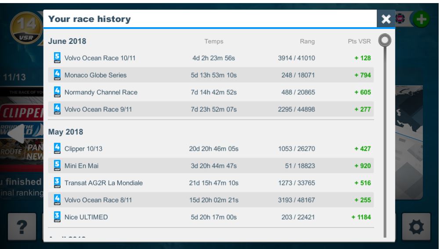Select the Volvo Ocean Race 9/11 name

[98, 109]
